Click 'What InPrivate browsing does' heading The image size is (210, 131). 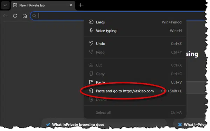[78, 125]
